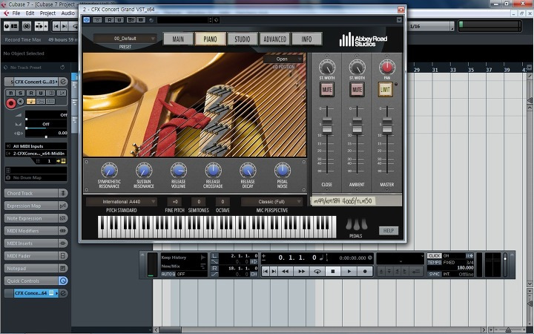Mute the Close mic channel
This screenshot has height=334, width=534.
[x=327, y=90]
